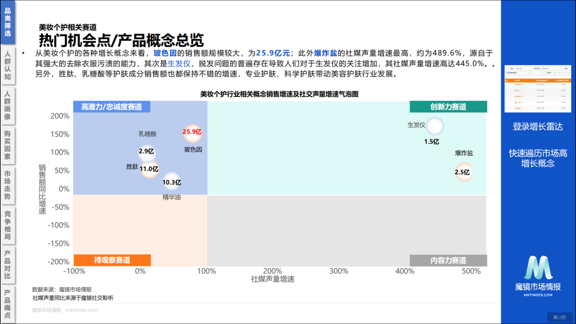This screenshot has height=324, width=576.
Task: Switch to the 人群画像 sidebar tab
Action: (7, 106)
